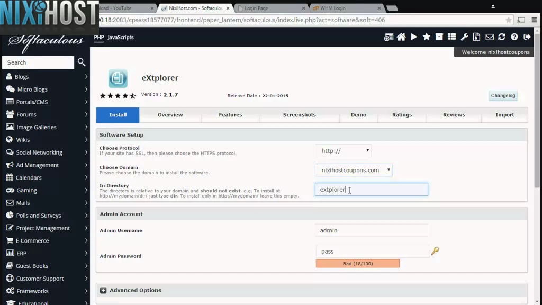Focus the sidebar Search field
Screen dimensions: 542x305
tap(38, 62)
